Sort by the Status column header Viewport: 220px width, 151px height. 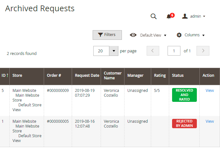(x=178, y=75)
